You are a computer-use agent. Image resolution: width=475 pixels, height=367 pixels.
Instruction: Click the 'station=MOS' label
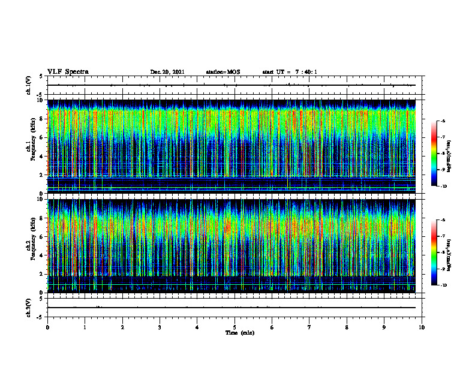223,72
